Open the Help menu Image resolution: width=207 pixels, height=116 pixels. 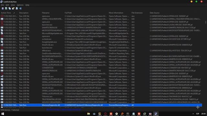click(x=27, y=5)
